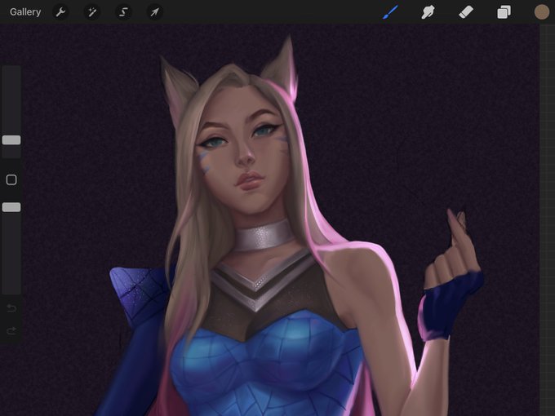Select the Smudge tool

pyautogui.click(x=428, y=12)
